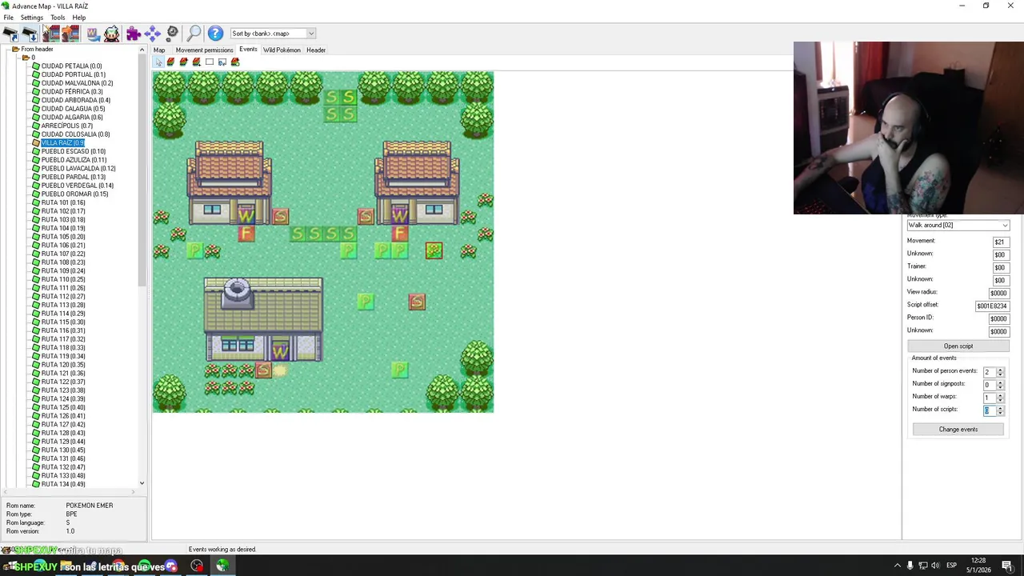Click the trainer sprite toolbar icon
Viewport: 1024px width, 576px height.
tap(112, 34)
